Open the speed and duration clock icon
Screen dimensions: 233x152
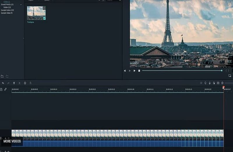click(25, 83)
